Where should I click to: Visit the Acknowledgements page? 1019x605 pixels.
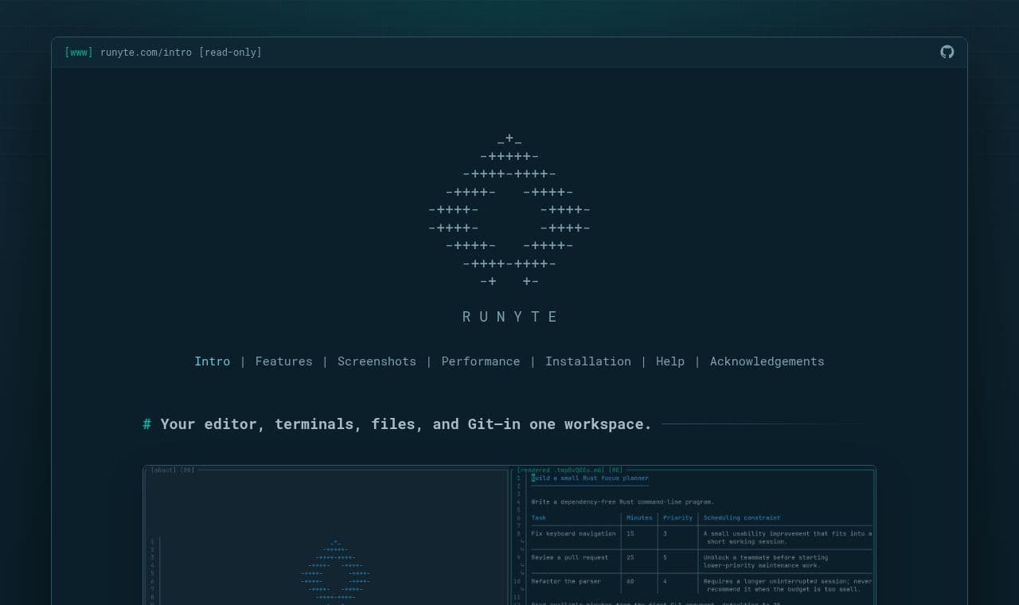coord(767,361)
